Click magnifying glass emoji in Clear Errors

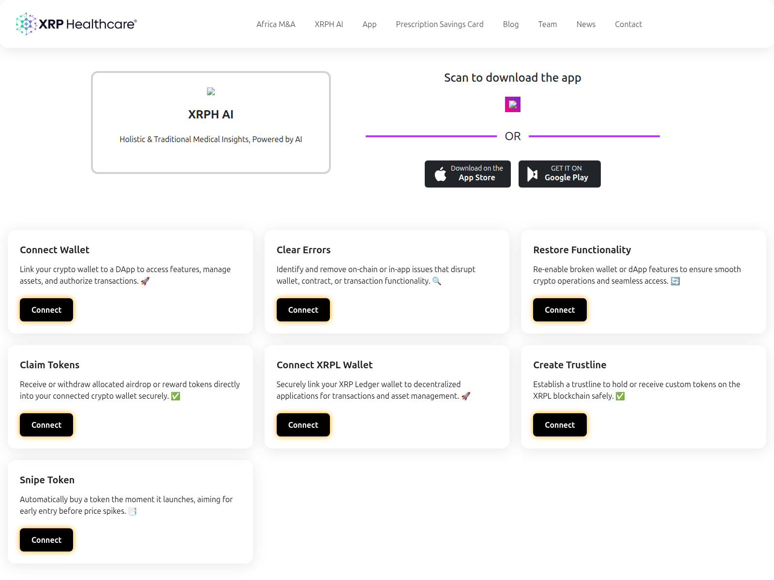(x=437, y=281)
